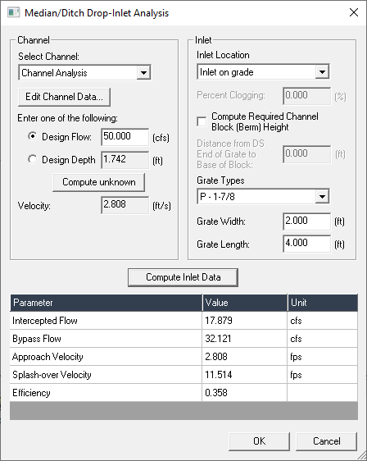Select the Design Flow radio button
This screenshot has height=461, width=367.
(x=32, y=136)
